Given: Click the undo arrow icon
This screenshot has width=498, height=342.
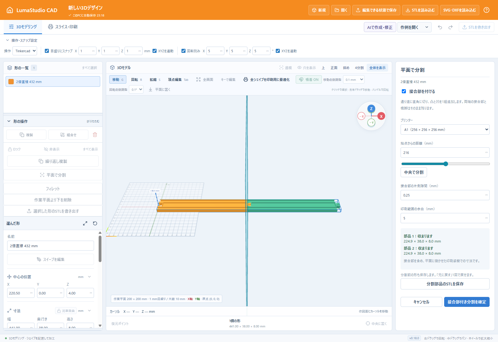Looking at the screenshot, I should click(x=440, y=27).
